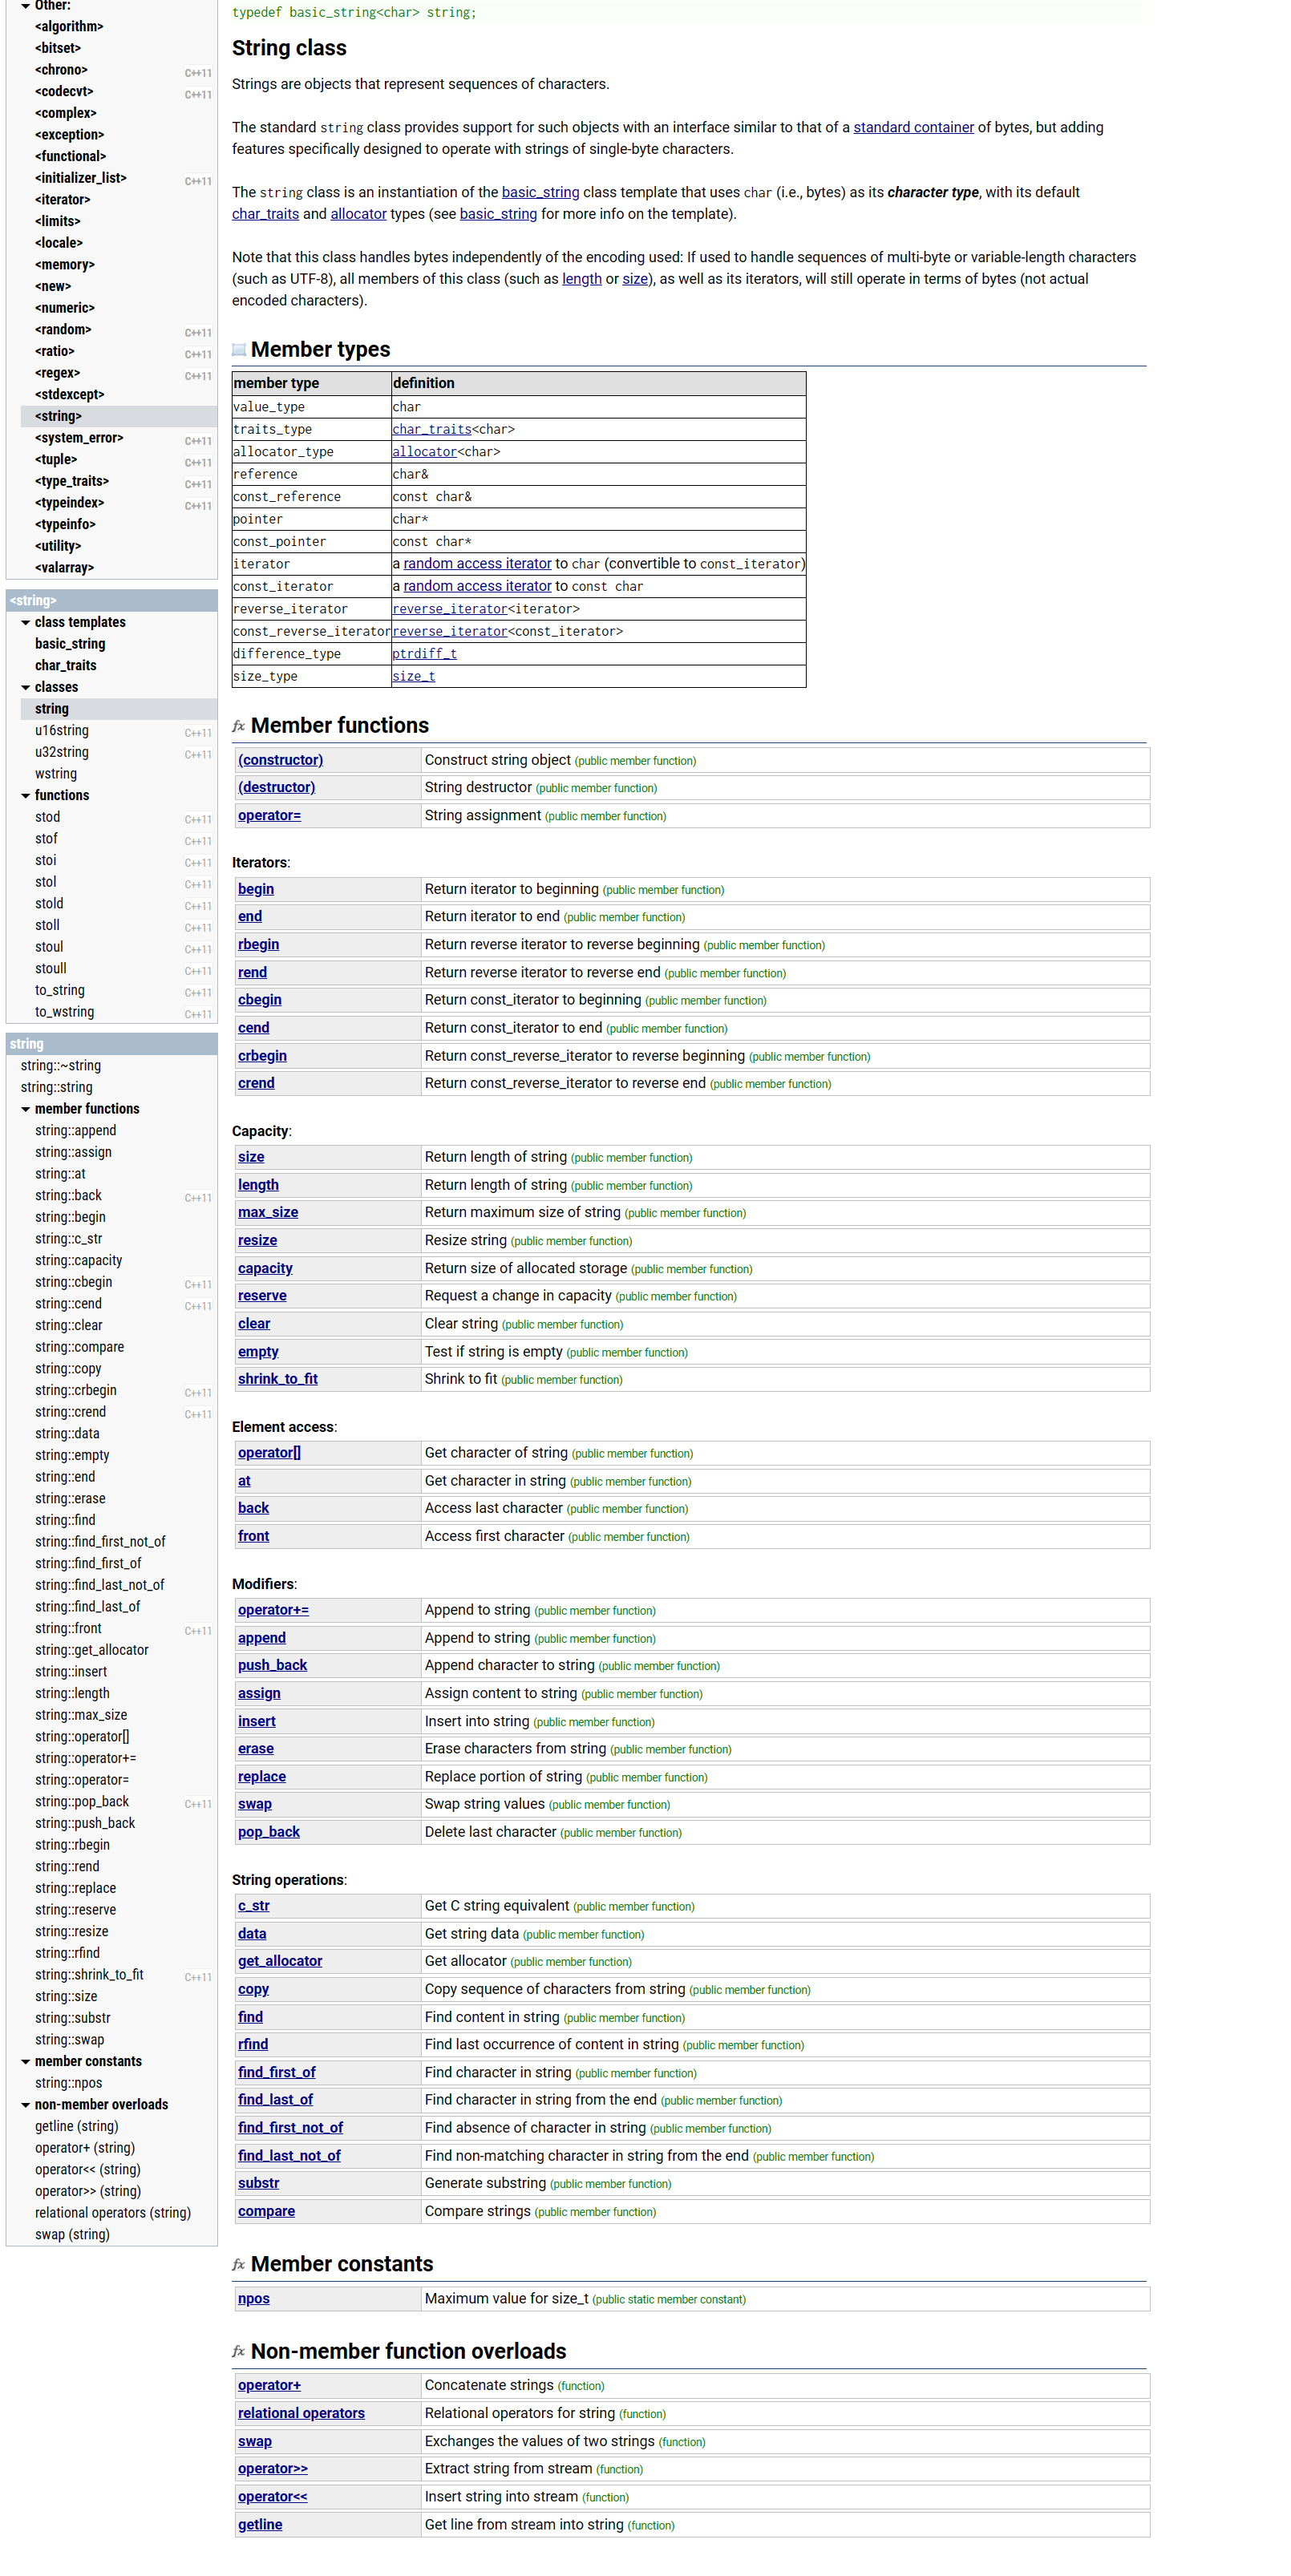The image size is (1291, 2576).
Task: Open the relational operators link in main table
Action: [x=301, y=2413]
